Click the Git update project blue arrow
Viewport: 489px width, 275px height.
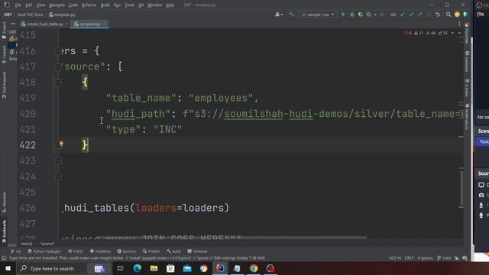[x=403, y=15]
